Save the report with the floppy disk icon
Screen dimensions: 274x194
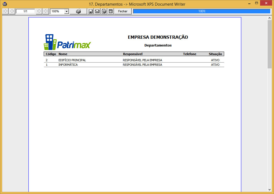coord(91,11)
